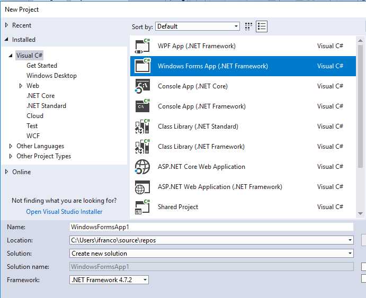This screenshot has width=366, height=298.
Task: Select Other Languages tree label
Action: (40, 146)
